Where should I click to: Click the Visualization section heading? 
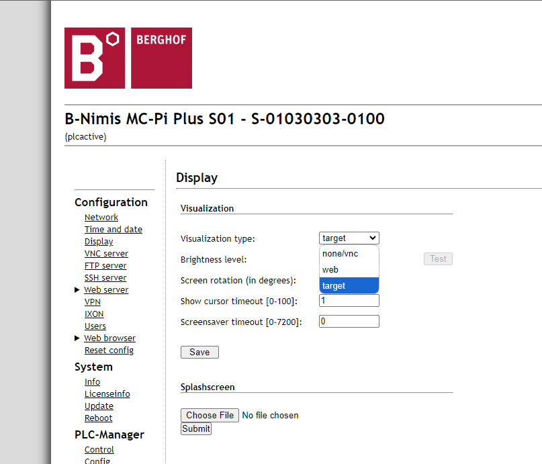click(x=207, y=209)
